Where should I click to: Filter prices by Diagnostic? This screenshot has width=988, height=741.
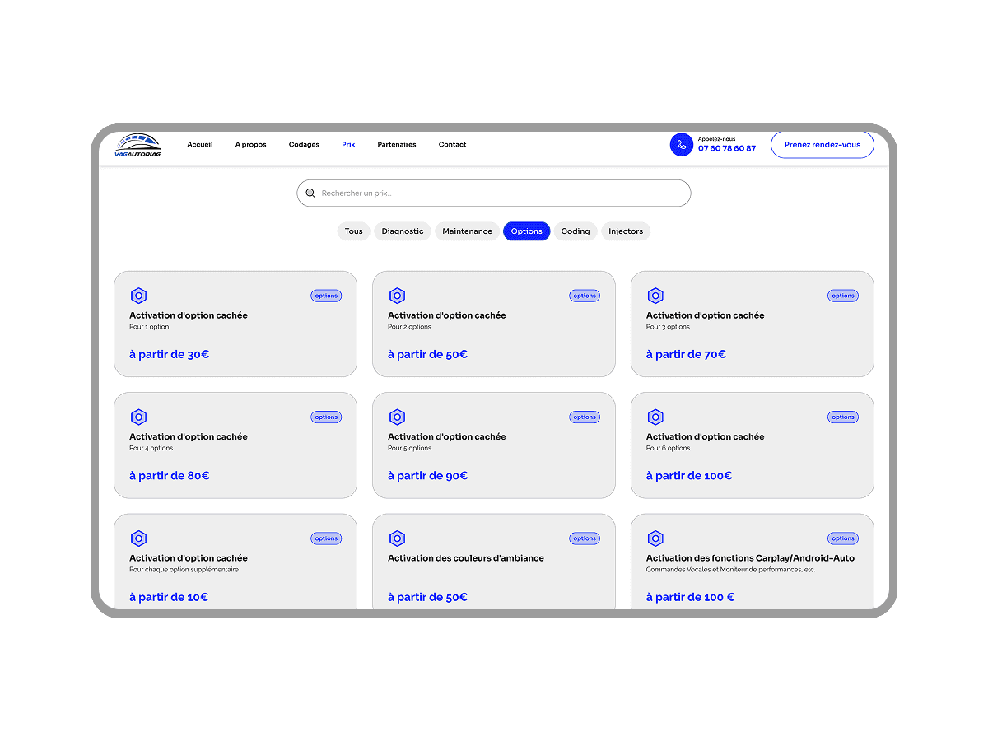(x=403, y=231)
